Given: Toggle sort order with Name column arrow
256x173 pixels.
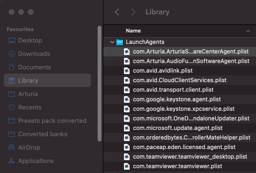Looking at the screenshot, I should click(248, 31).
